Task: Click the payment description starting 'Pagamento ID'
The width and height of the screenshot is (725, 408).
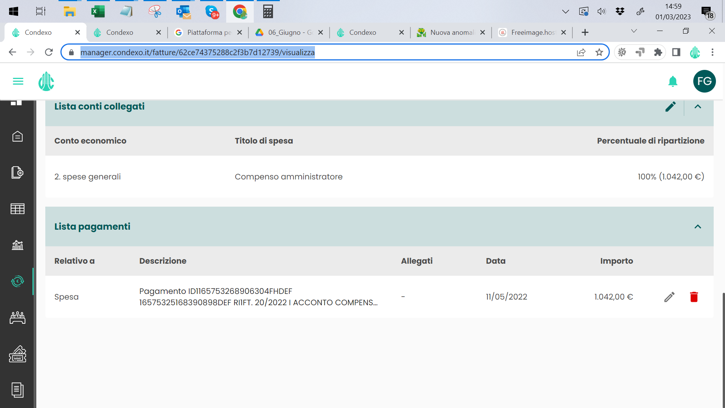Action: click(x=258, y=297)
